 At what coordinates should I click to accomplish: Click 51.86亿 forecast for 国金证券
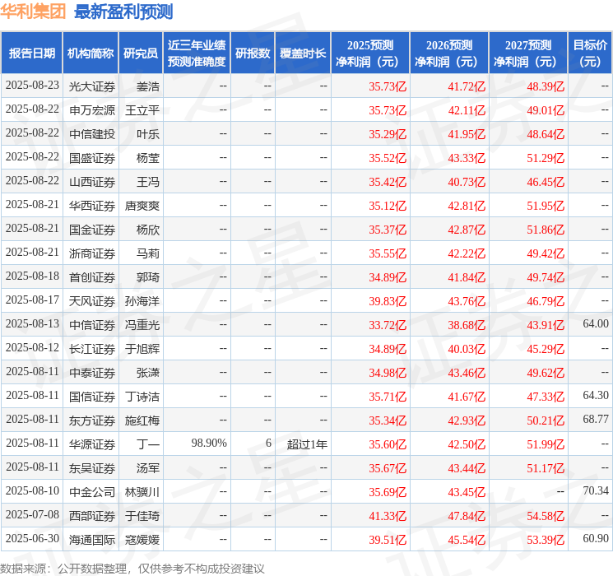tap(546, 230)
